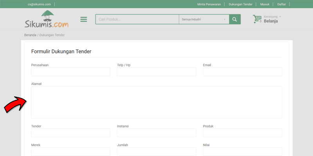Open the hamburger menu icon
Image resolution: width=313 pixels, height=156 pixels.
[x=84, y=19]
